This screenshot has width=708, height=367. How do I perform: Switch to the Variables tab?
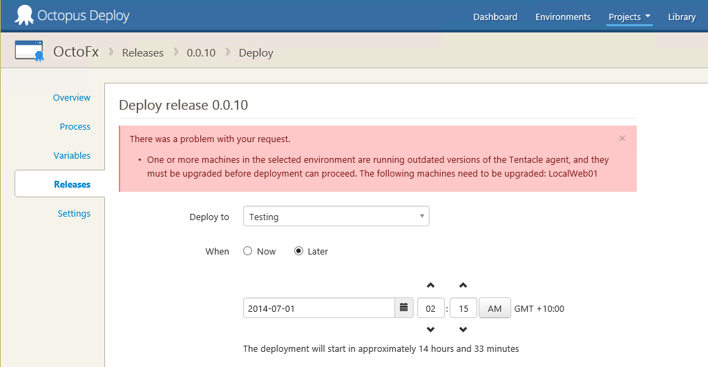pyautogui.click(x=72, y=155)
